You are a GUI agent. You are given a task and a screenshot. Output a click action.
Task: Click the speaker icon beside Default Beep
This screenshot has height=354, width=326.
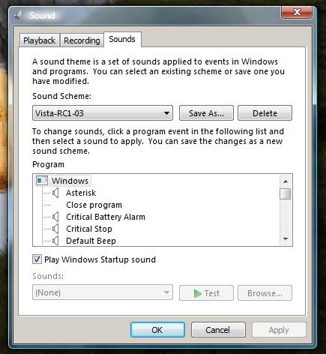tap(55, 241)
